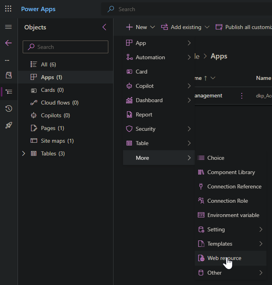Focus the top Search bar

pyautogui.click(x=186, y=9)
